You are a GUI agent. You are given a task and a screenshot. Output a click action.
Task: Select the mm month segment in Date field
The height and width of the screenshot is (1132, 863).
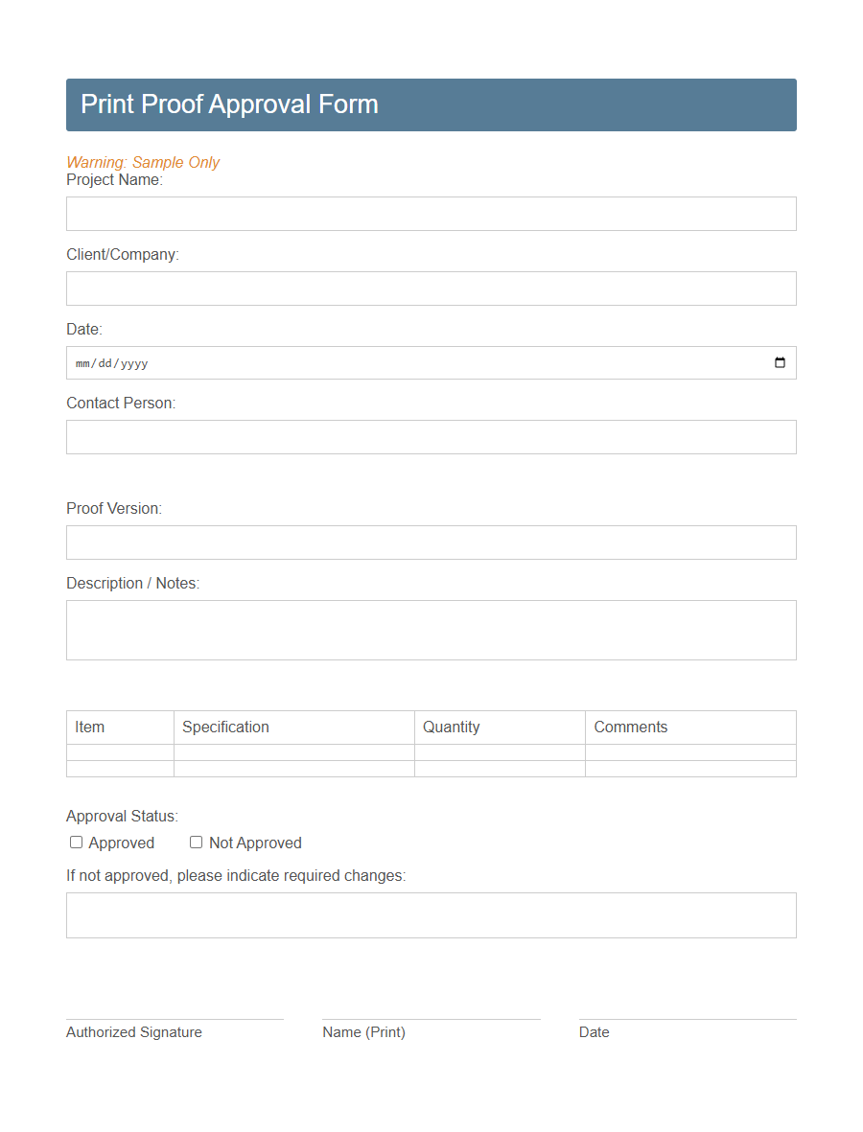[x=83, y=362]
